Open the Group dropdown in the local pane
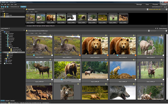The image size is (168, 105). (32, 33)
